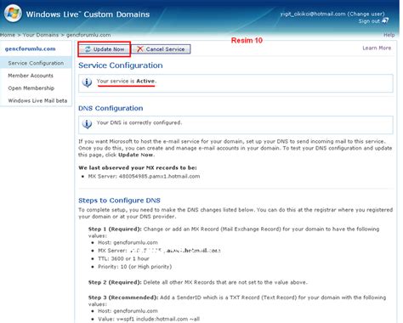
Task: Click the Cancel Service button
Action: tap(161, 49)
